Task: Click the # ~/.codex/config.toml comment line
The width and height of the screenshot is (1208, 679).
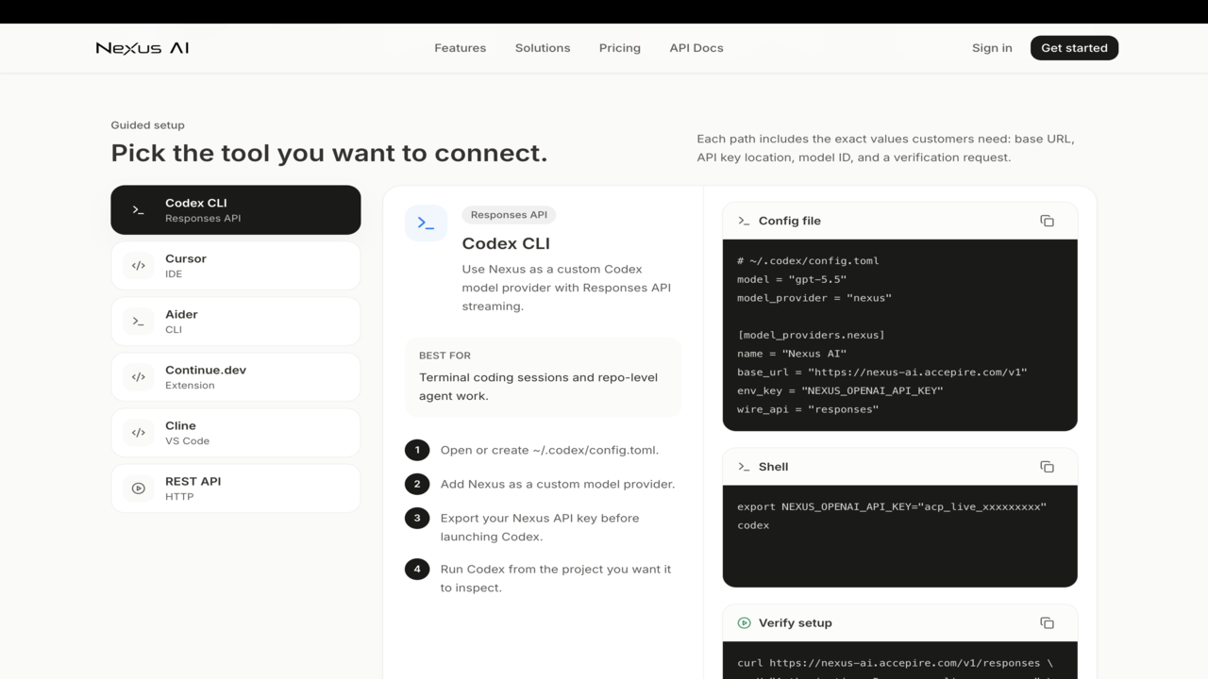Action: coord(808,260)
